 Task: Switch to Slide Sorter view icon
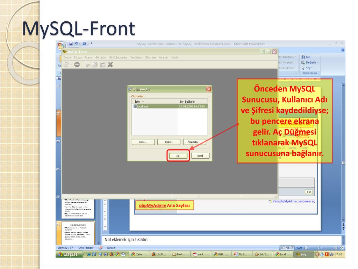coord(287,248)
